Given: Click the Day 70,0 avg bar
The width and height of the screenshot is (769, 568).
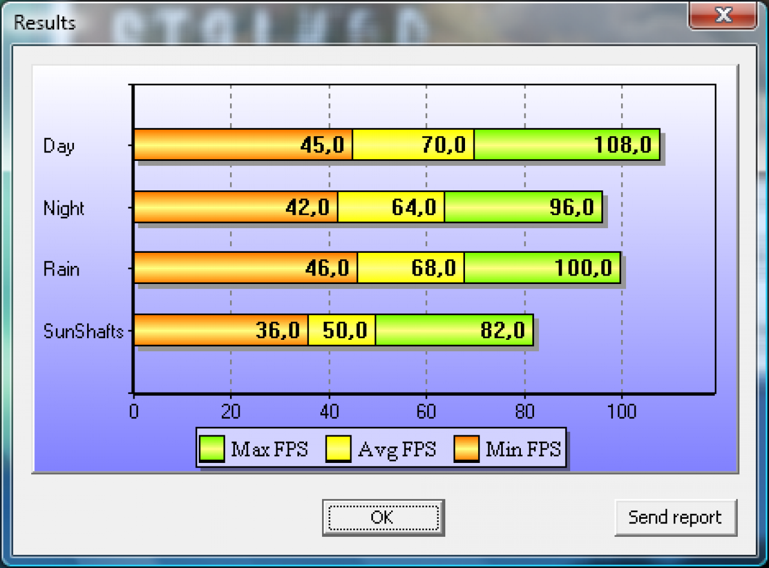Looking at the screenshot, I should coord(413,145).
